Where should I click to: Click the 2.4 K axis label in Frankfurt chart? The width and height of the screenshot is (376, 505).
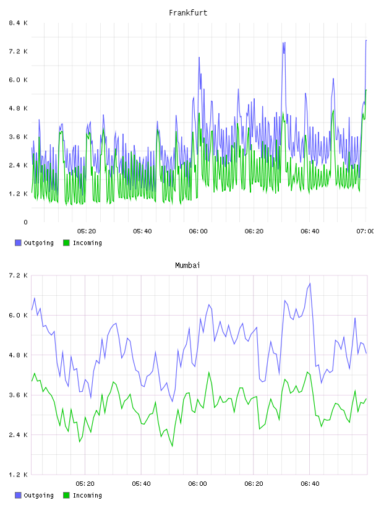point(18,165)
